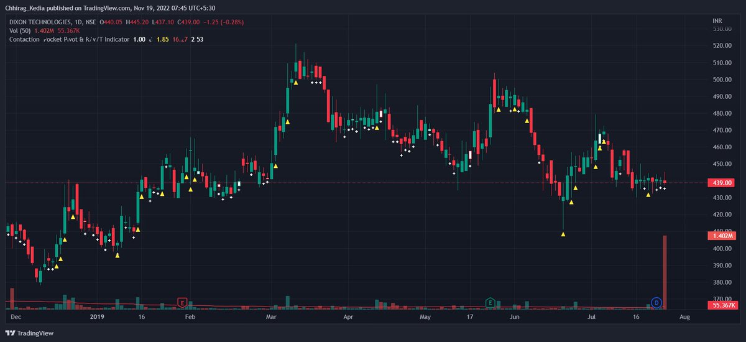Viewport: 746px width, 342px height.
Task: Click the '2019' year label on time axis
Action: click(96, 317)
